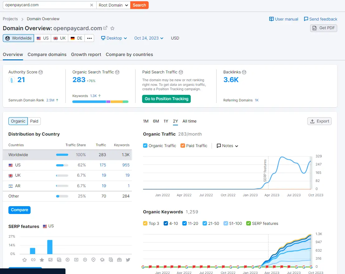The width and height of the screenshot is (345, 274).
Task: Select the rectangular video icon in SERP features
Action: point(76,260)
